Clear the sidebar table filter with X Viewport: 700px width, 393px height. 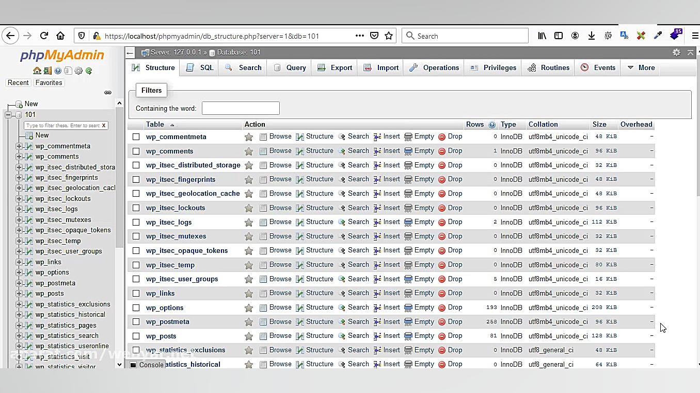click(104, 125)
